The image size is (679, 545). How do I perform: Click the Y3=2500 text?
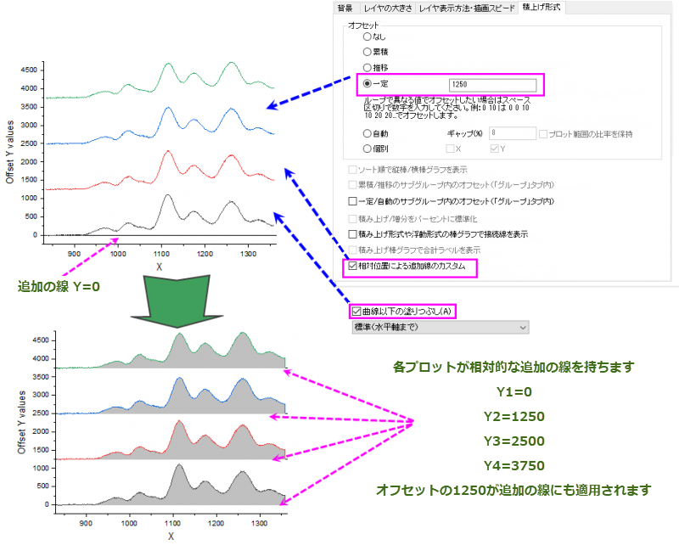point(514,441)
